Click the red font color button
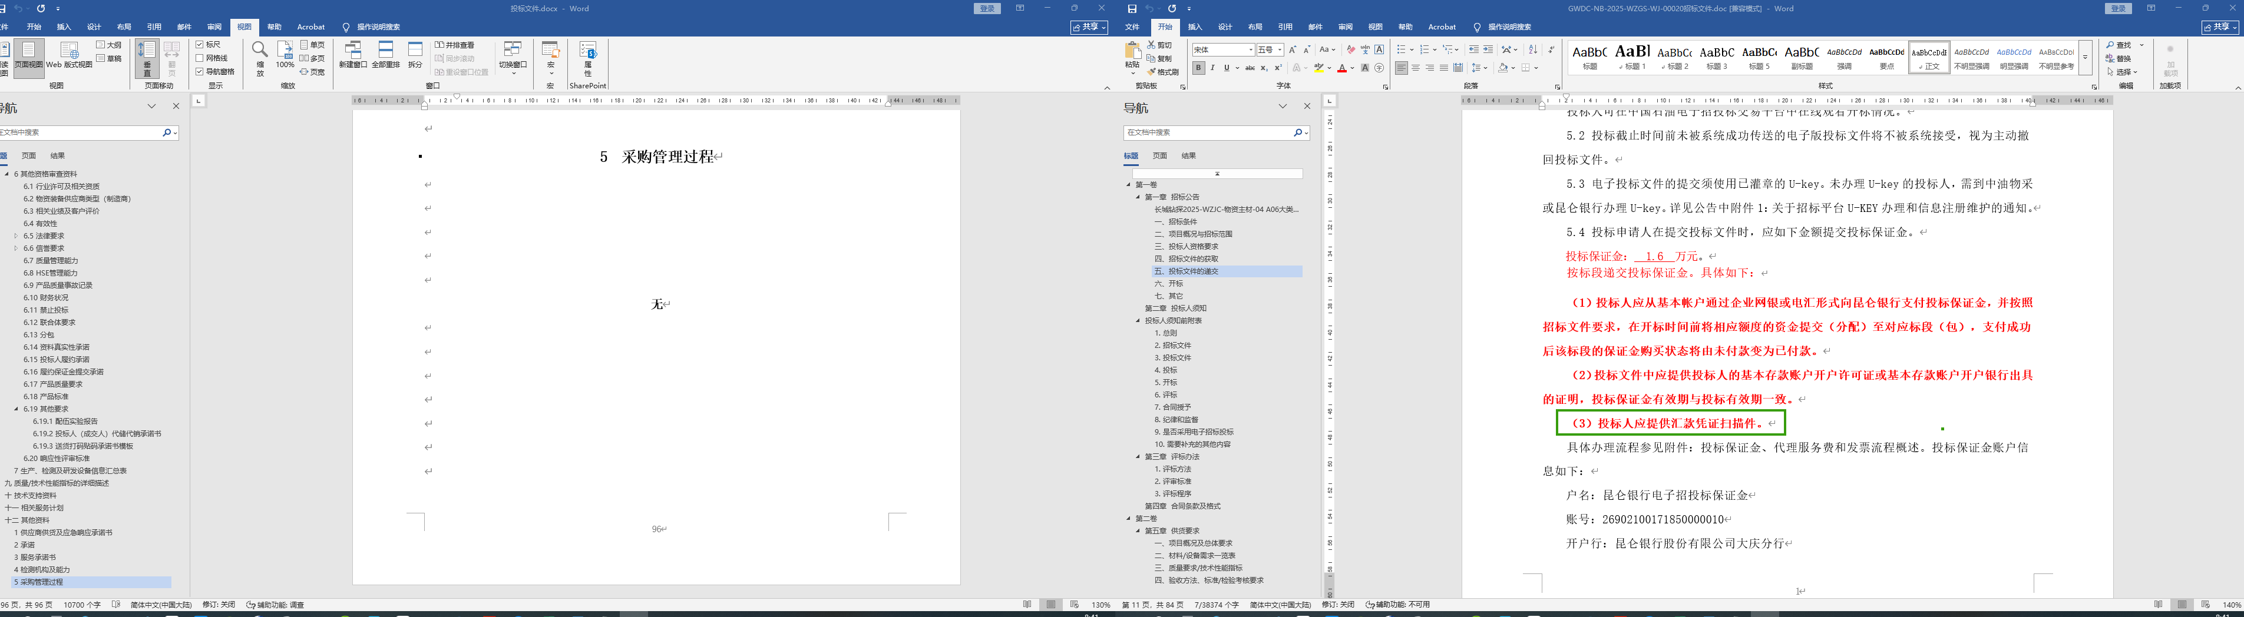This screenshot has height=617, width=2244. point(1341,68)
